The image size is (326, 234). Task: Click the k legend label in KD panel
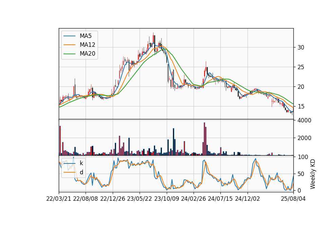point(81,163)
